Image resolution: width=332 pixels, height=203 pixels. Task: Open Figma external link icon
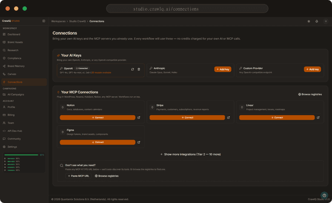(139, 142)
